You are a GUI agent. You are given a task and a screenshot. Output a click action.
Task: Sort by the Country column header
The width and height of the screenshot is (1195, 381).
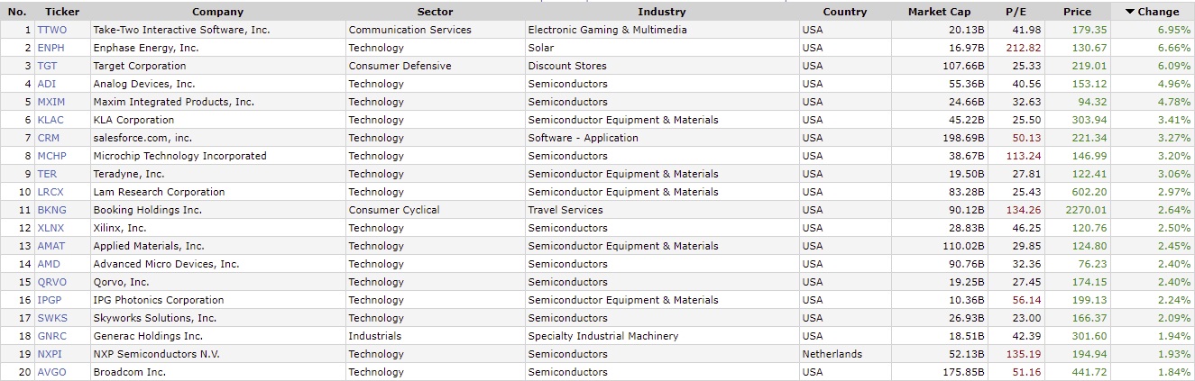[845, 12]
